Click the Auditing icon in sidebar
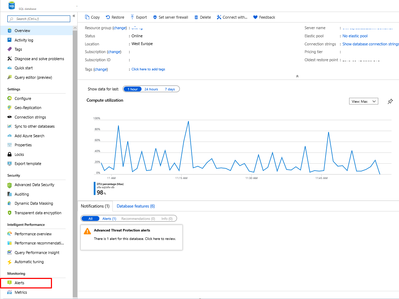This screenshot has width=399, height=299. point(9,194)
